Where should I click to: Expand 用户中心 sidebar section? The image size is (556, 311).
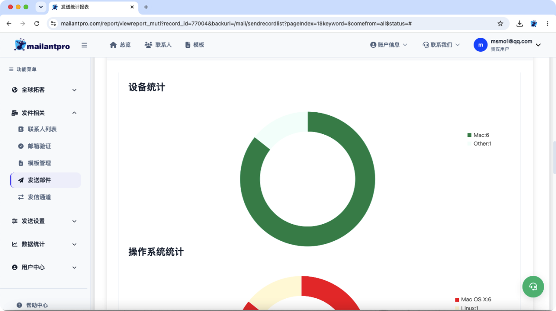pyautogui.click(x=44, y=267)
